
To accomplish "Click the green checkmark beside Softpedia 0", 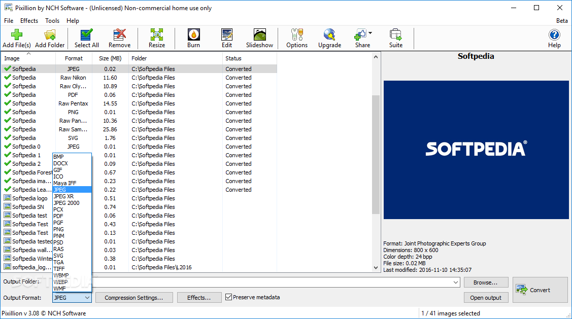I will pos(7,146).
